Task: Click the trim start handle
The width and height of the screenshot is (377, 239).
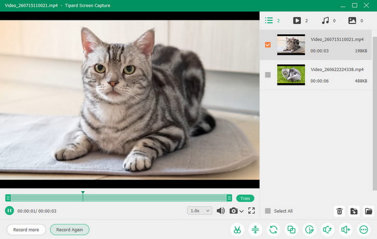Action: pyautogui.click(x=8, y=198)
